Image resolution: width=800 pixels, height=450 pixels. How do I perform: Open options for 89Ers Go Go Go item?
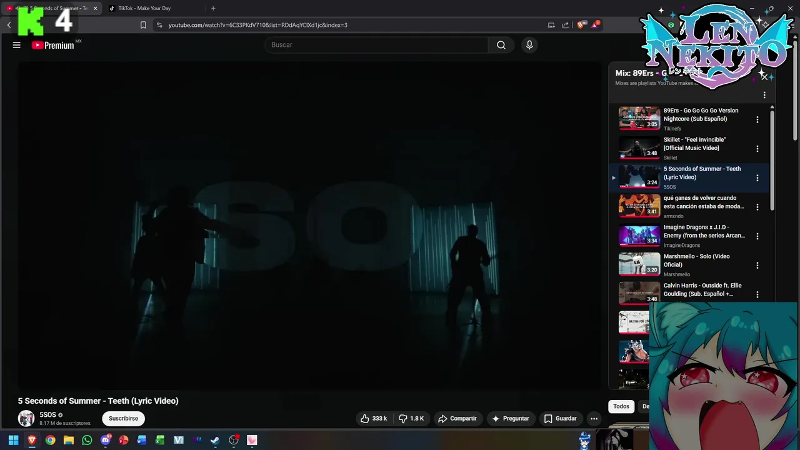click(x=757, y=119)
